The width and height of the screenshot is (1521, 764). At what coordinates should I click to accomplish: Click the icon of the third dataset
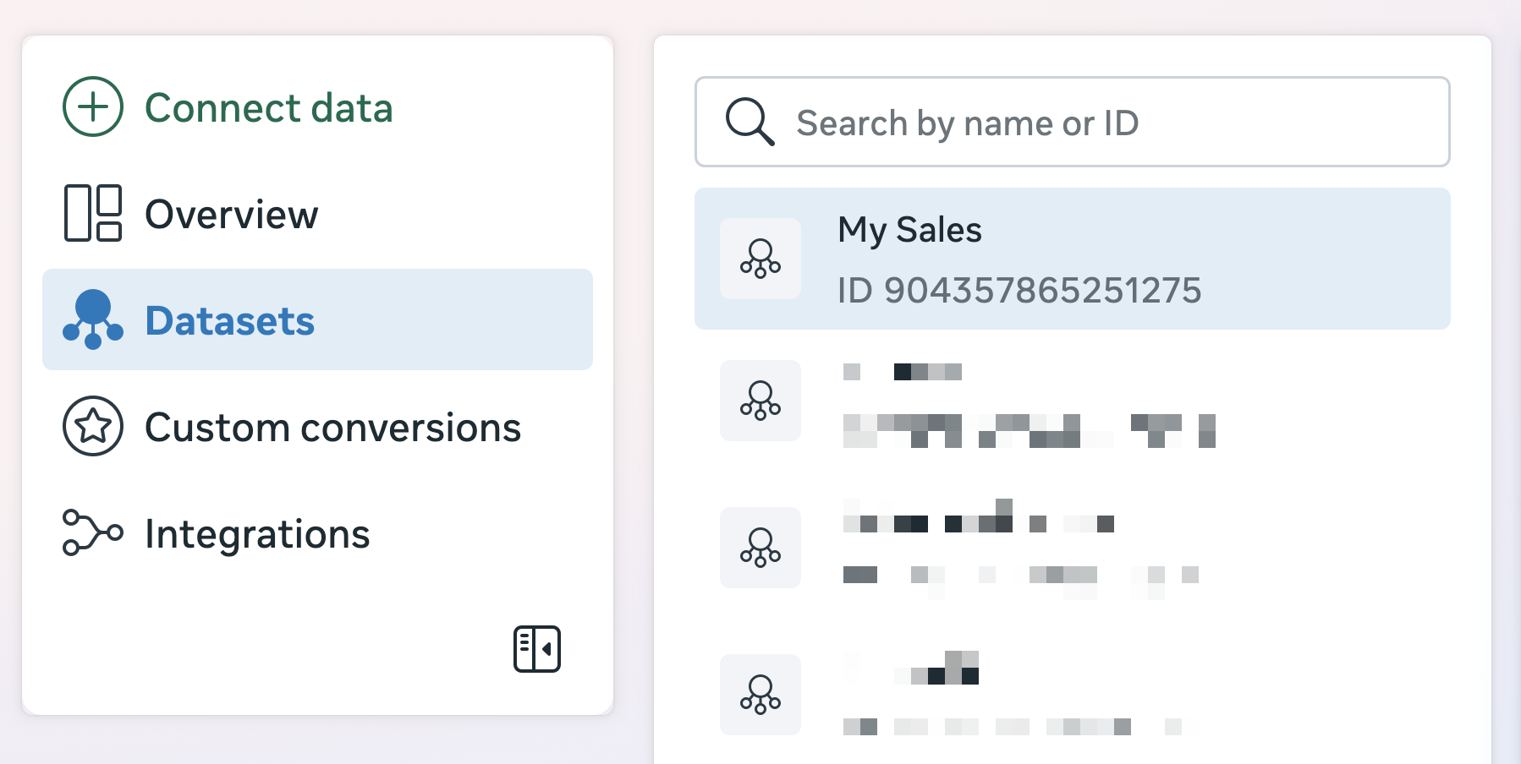point(760,548)
